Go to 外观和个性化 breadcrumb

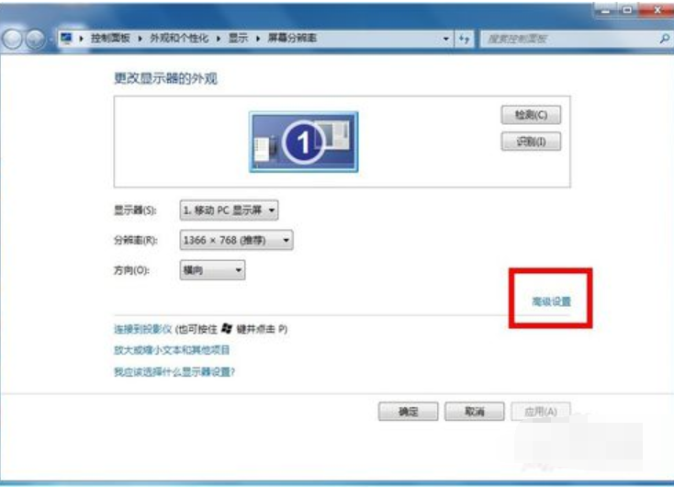179,39
